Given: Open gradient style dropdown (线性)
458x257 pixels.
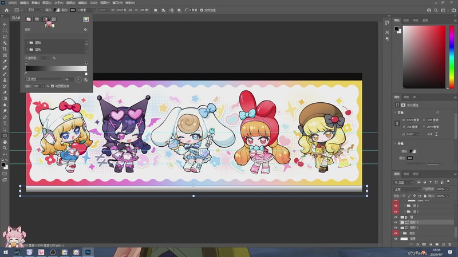Looking at the screenshot, I should click(45, 79).
